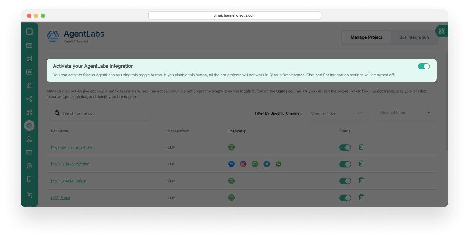Open the Channel Type dropdown

336,113
